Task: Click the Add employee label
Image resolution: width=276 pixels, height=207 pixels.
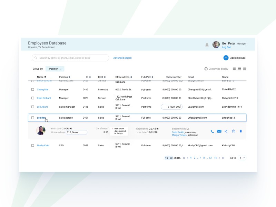Action: pos(238,58)
